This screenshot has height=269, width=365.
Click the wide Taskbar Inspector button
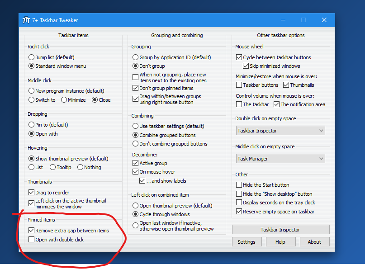(280, 230)
